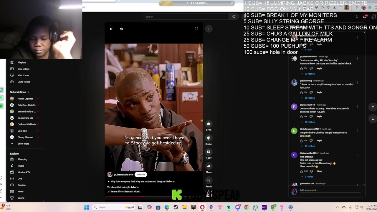The height and width of the screenshot is (212, 377).
Task: Open the Windows Start menu
Action: [86, 207]
